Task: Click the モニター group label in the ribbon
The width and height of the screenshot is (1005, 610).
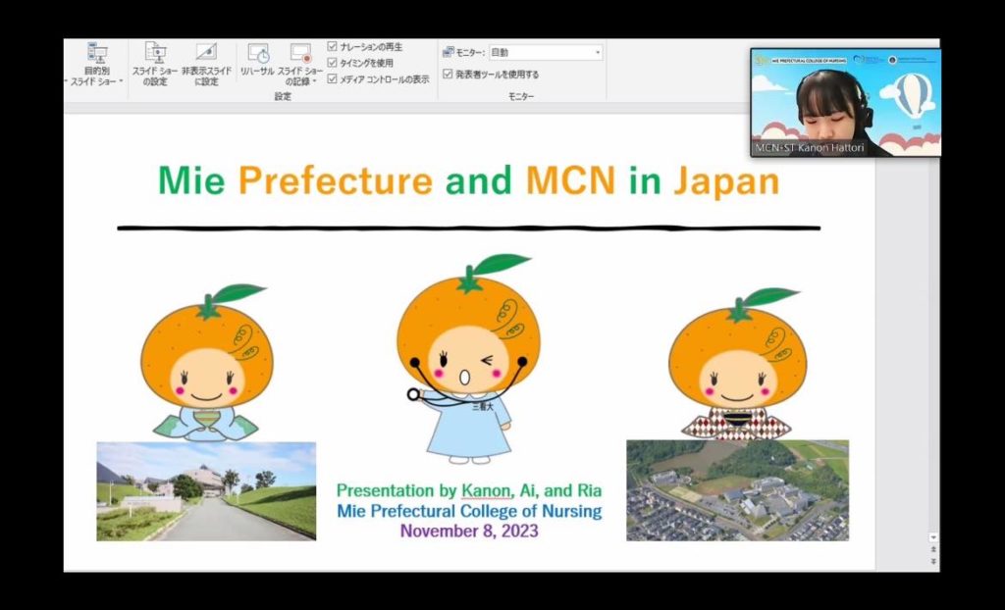Action: coord(521,96)
